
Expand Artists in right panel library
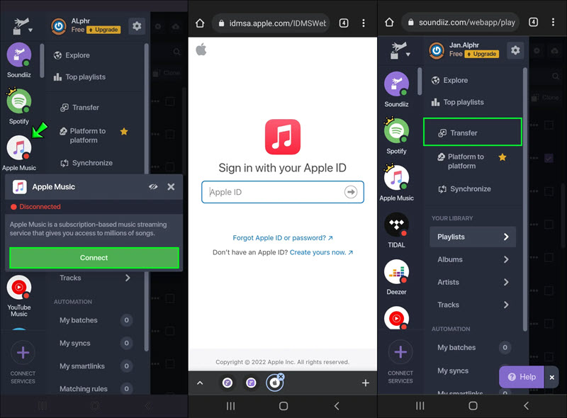(x=473, y=283)
